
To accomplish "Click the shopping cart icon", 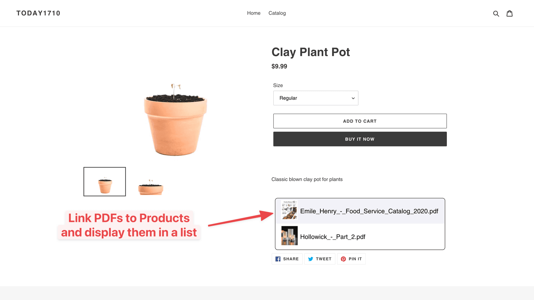I will (x=510, y=13).
